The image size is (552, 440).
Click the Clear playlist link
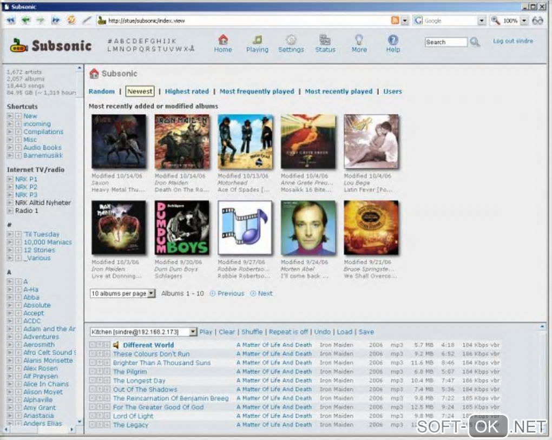coord(227,332)
